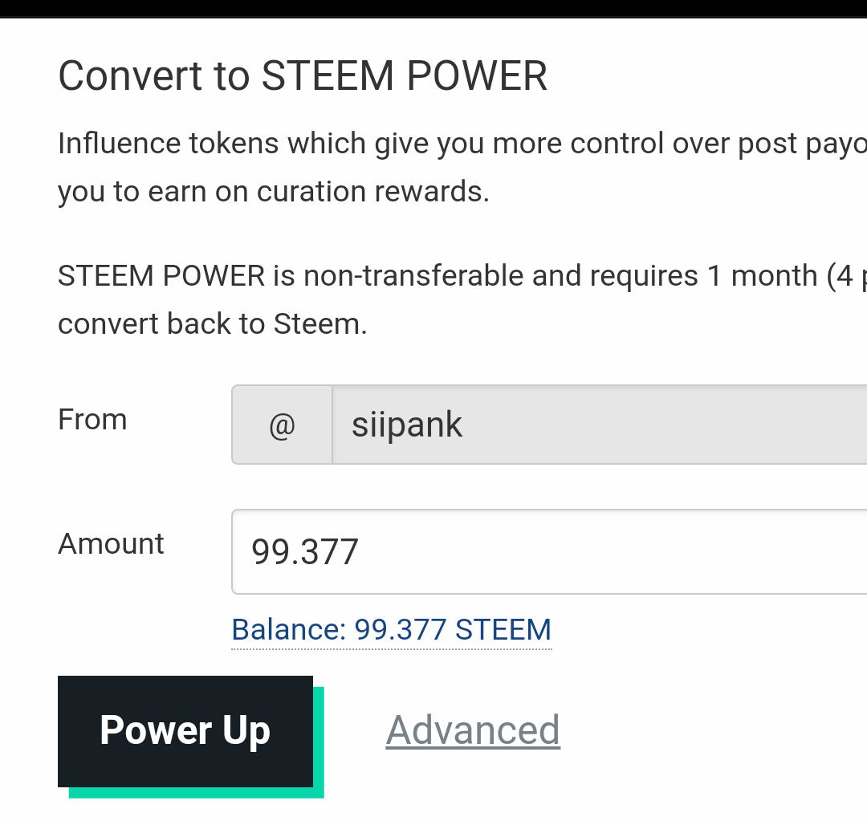Screen dimensions: 867x821
Task: Click the words STEEM POWER in the heading
Action: click(405, 77)
